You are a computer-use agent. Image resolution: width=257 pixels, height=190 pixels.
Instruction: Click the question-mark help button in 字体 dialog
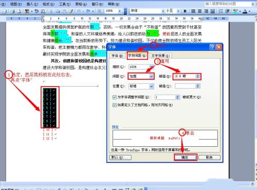point(212,47)
